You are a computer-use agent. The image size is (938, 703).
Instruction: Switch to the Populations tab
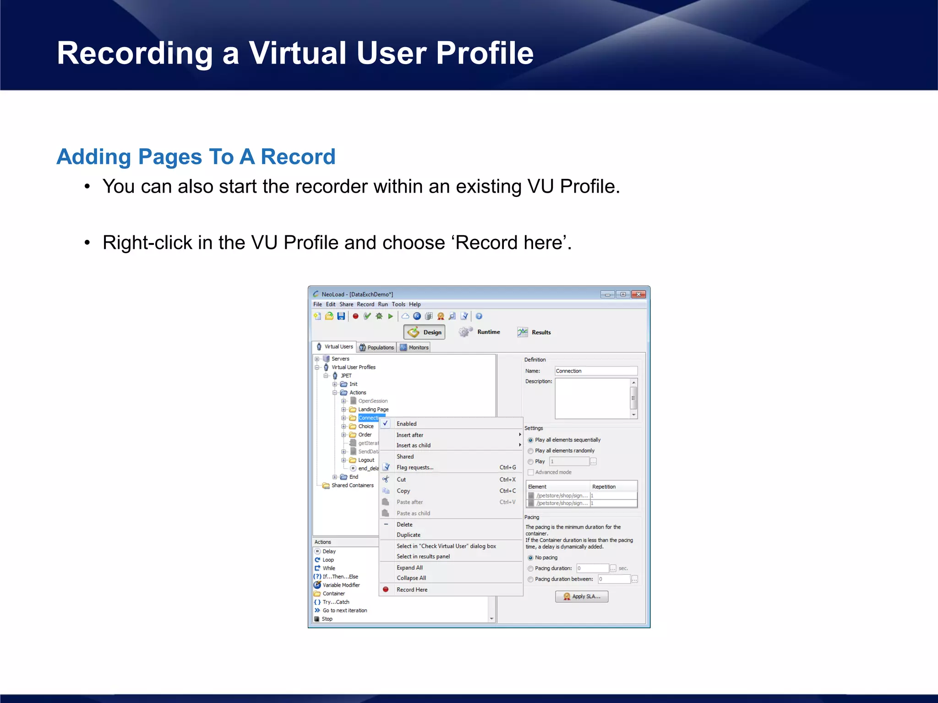click(376, 347)
